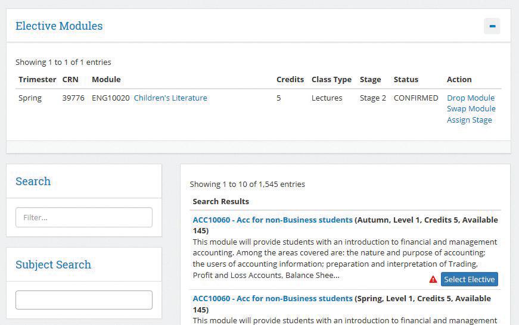Sort by the Credits column header
Image resolution: width=519 pixels, height=325 pixels.
pyautogui.click(x=290, y=80)
